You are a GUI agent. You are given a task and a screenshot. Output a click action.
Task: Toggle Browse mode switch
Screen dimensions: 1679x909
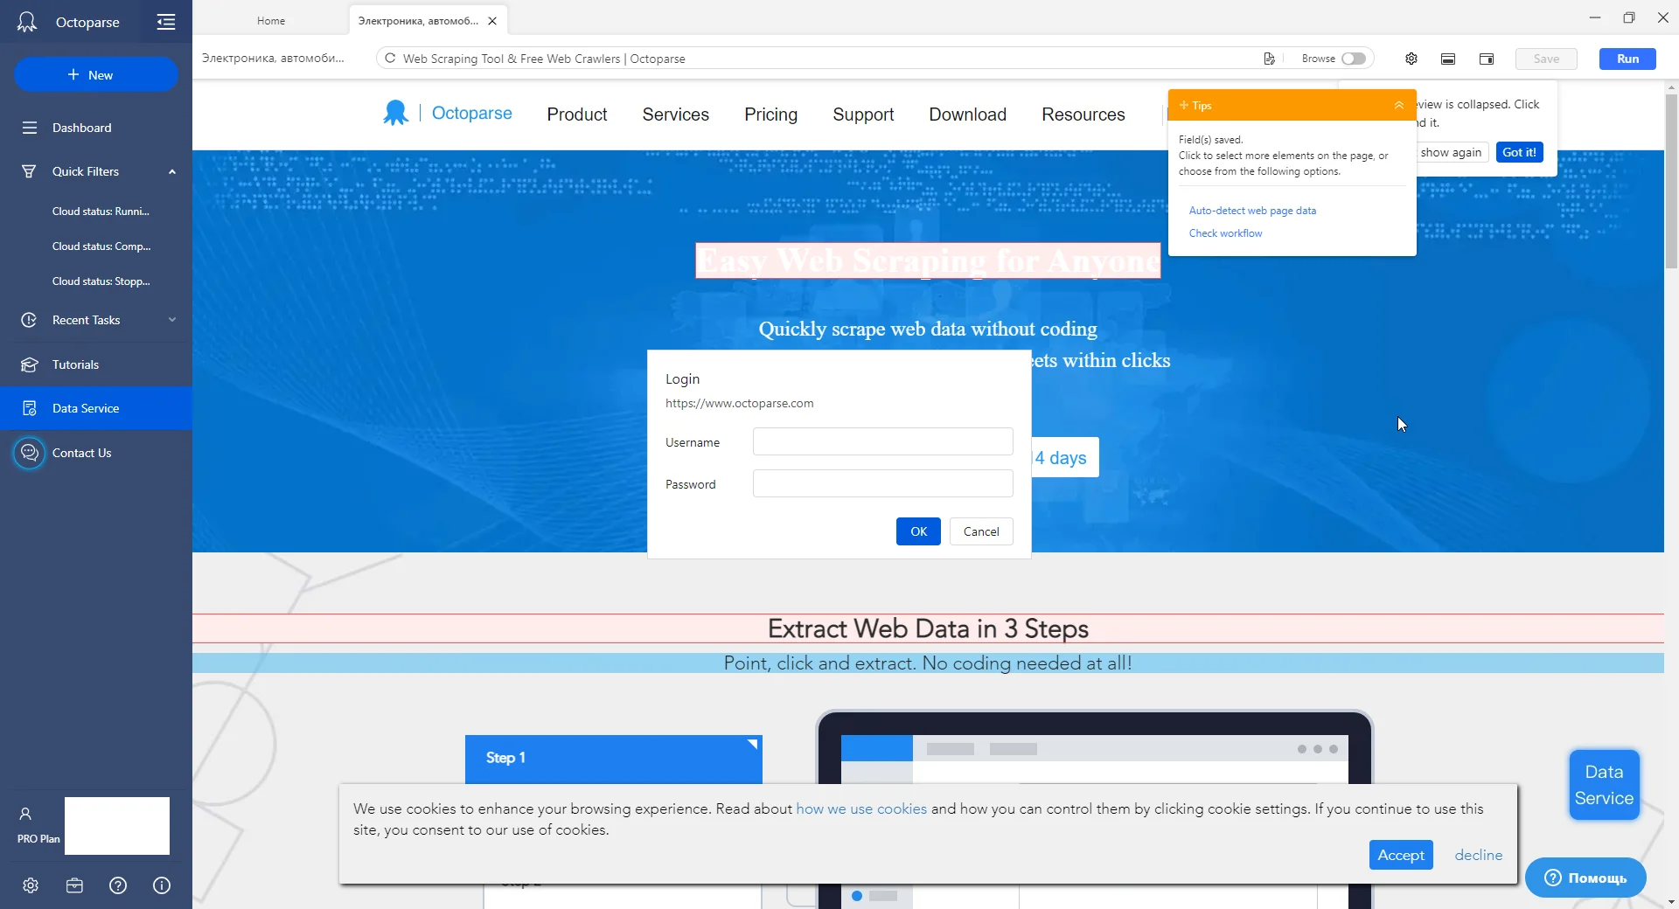pos(1354,59)
